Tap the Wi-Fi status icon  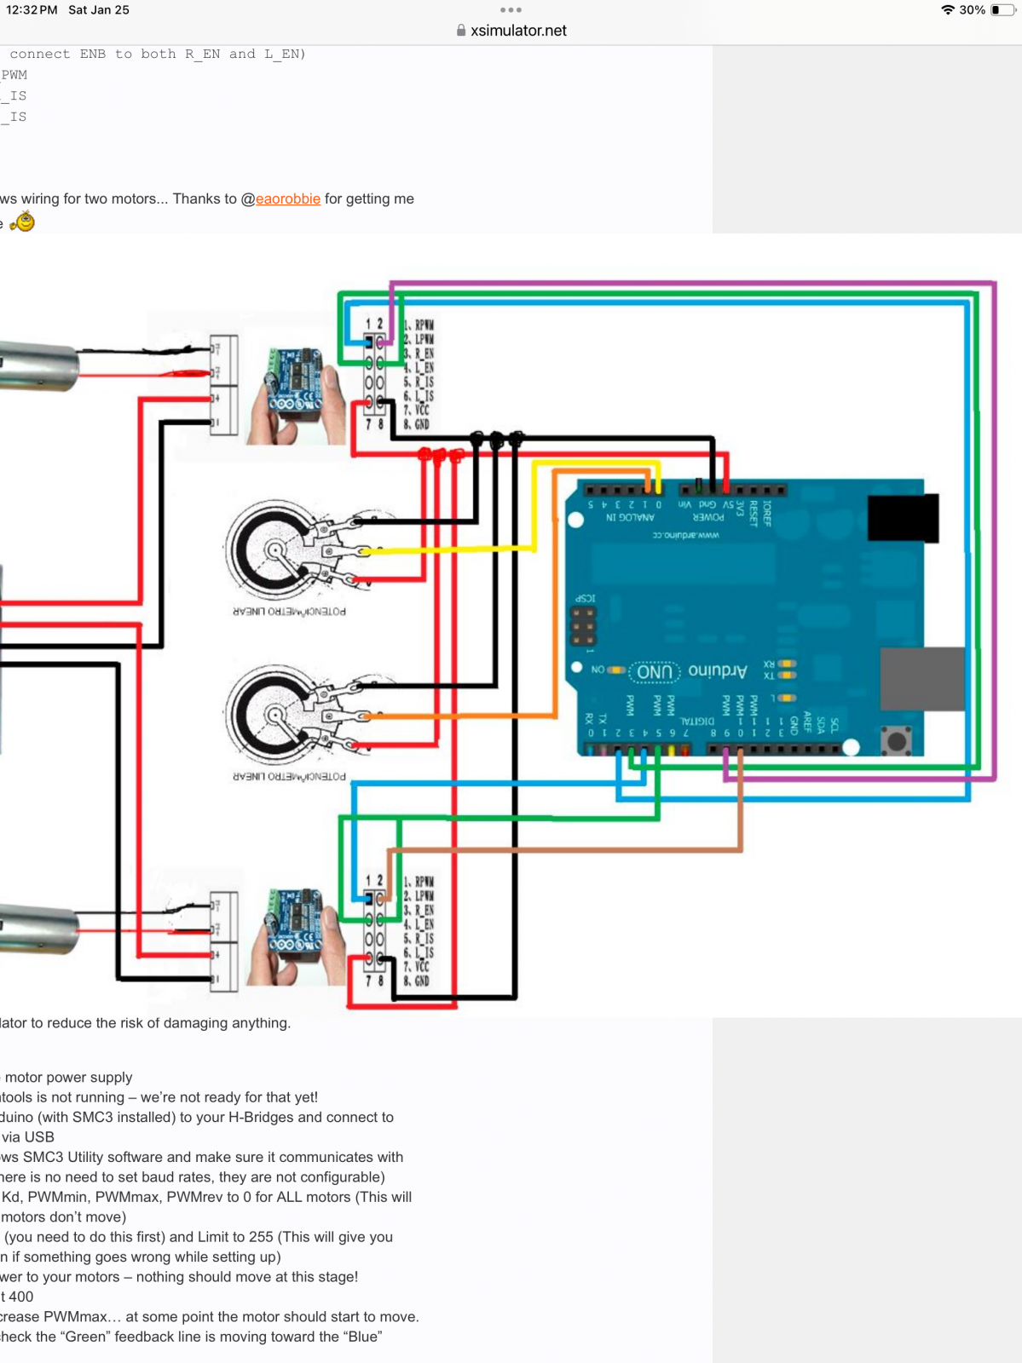click(x=947, y=10)
